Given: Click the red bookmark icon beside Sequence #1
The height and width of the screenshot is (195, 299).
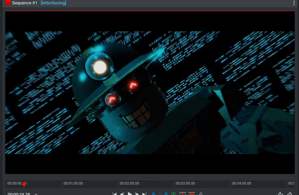Looking at the screenshot, I should 8,3.
